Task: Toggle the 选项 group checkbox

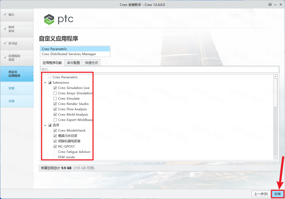Action: pos(50,125)
